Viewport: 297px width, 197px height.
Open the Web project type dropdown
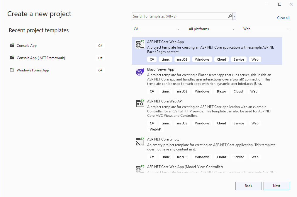[266, 29]
